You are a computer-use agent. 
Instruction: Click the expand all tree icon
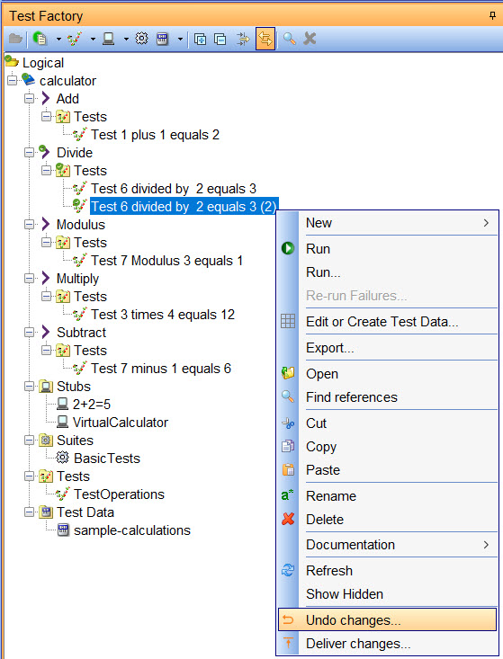(200, 39)
